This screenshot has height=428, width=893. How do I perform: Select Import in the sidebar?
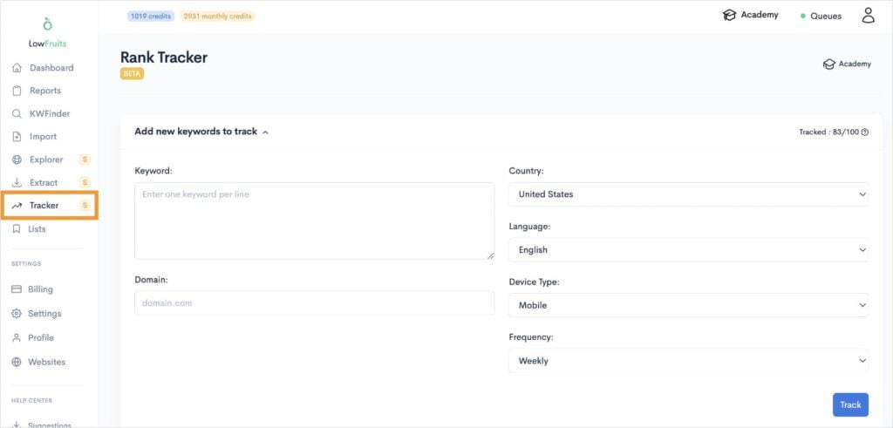43,137
